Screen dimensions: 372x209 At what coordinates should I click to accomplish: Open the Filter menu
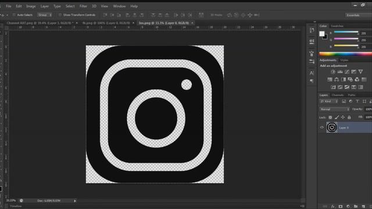[83, 6]
